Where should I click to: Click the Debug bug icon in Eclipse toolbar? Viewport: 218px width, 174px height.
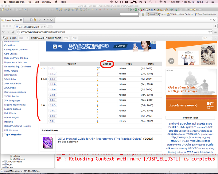tap(131, 9)
